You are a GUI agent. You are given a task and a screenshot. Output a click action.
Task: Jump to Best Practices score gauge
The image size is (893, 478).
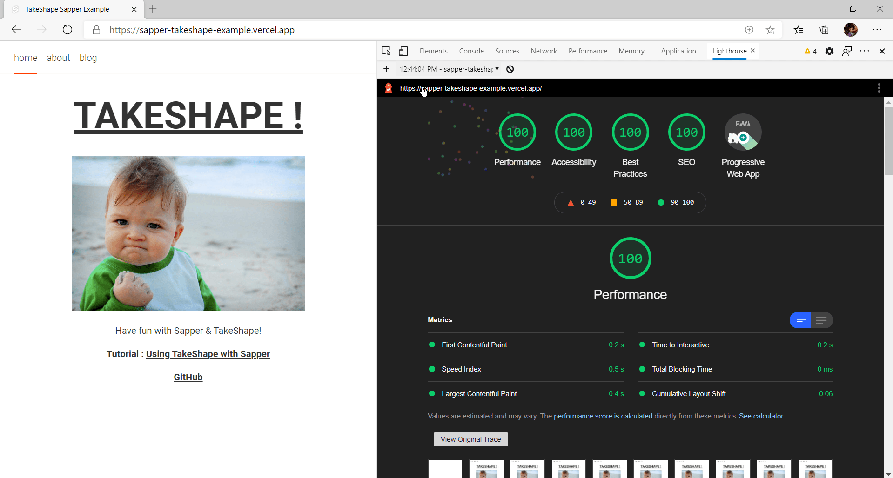[630, 146]
